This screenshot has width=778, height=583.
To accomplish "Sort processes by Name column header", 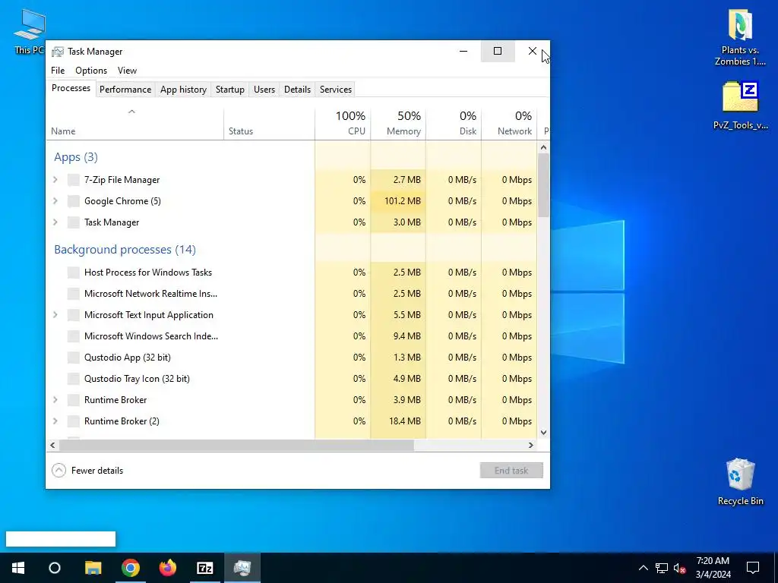I will [134, 124].
